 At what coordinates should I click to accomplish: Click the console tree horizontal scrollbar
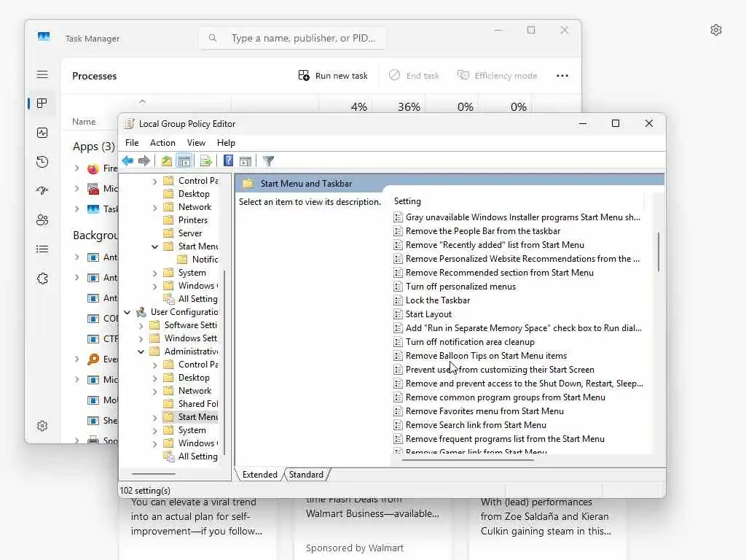click(153, 474)
